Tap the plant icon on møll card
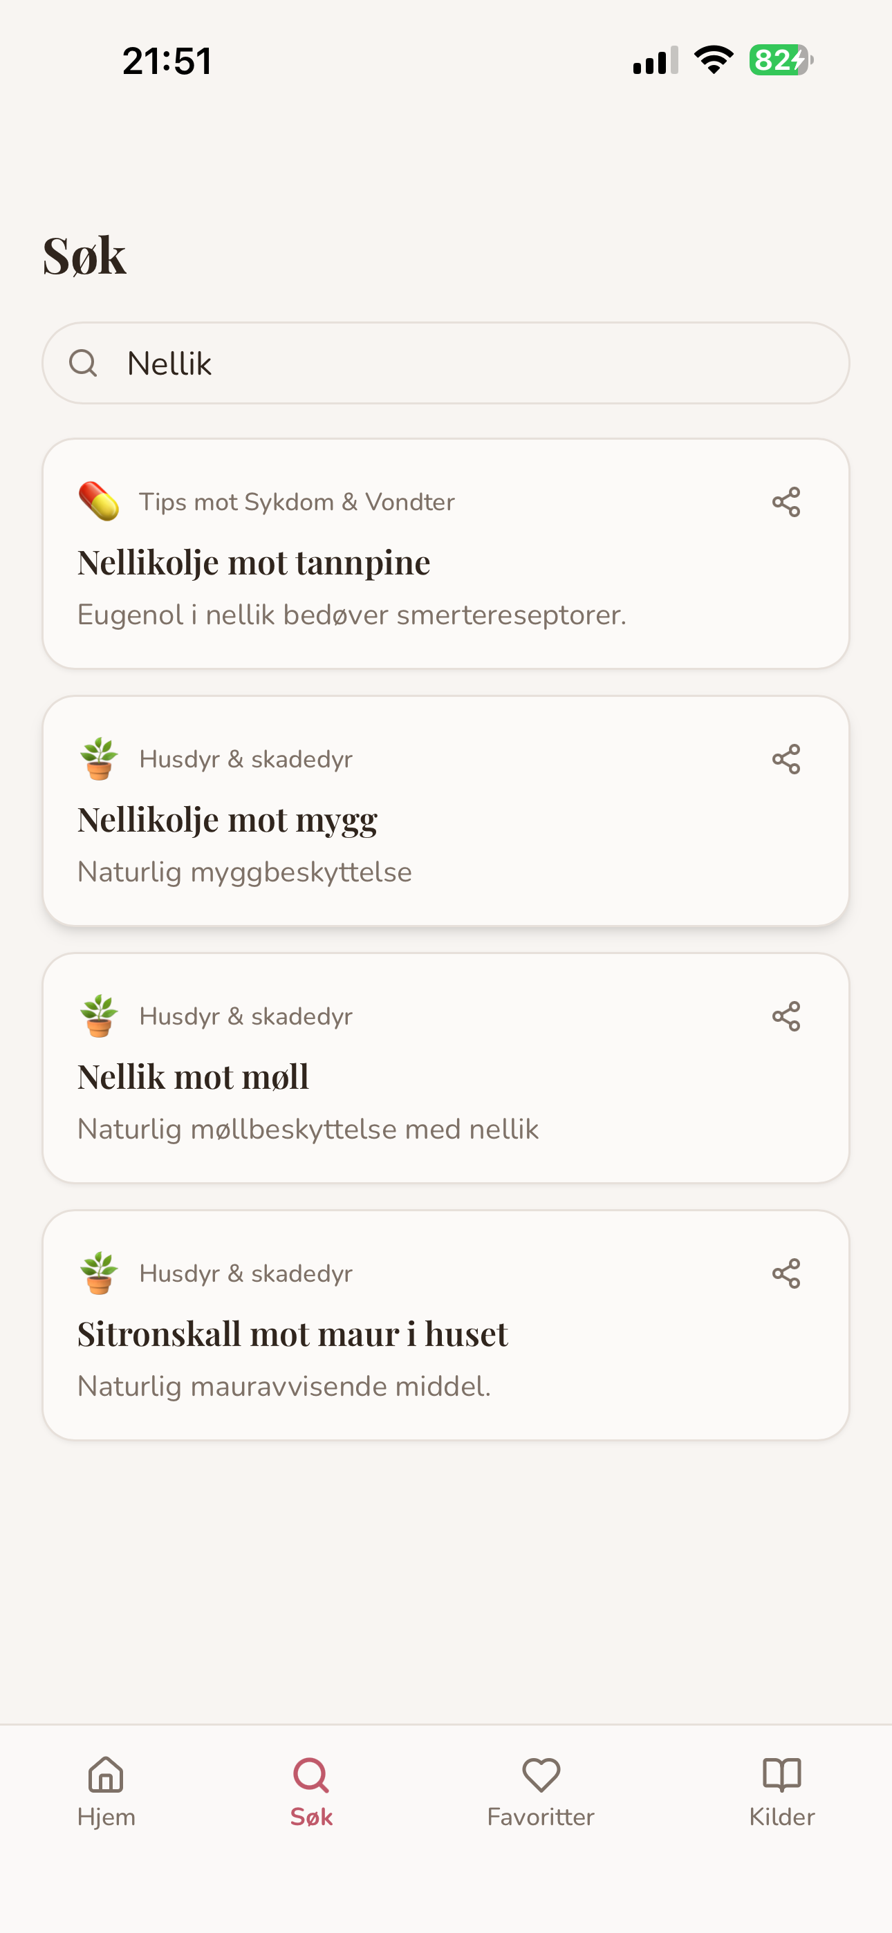The height and width of the screenshot is (1933, 892). (99, 1016)
